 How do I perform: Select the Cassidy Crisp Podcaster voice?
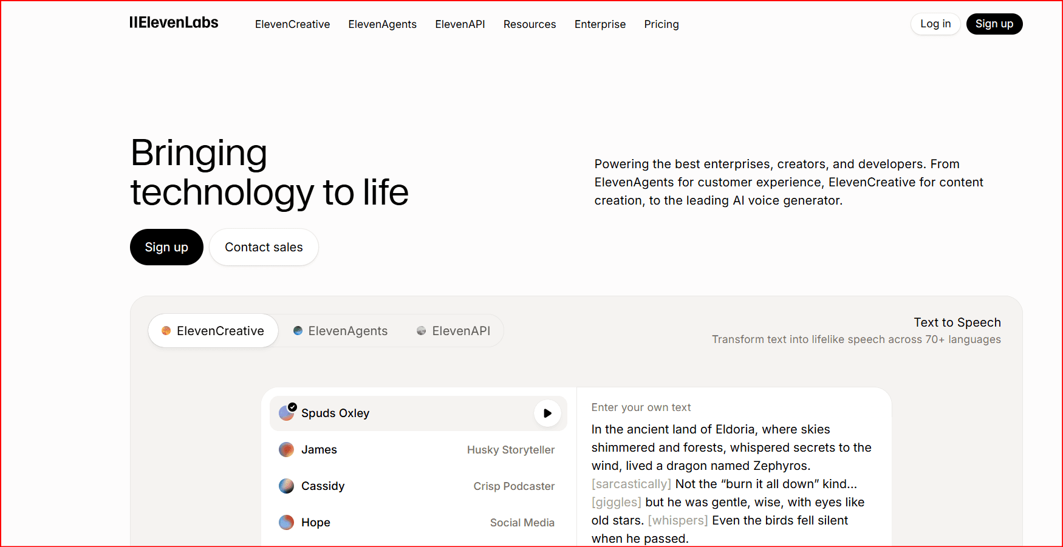417,486
